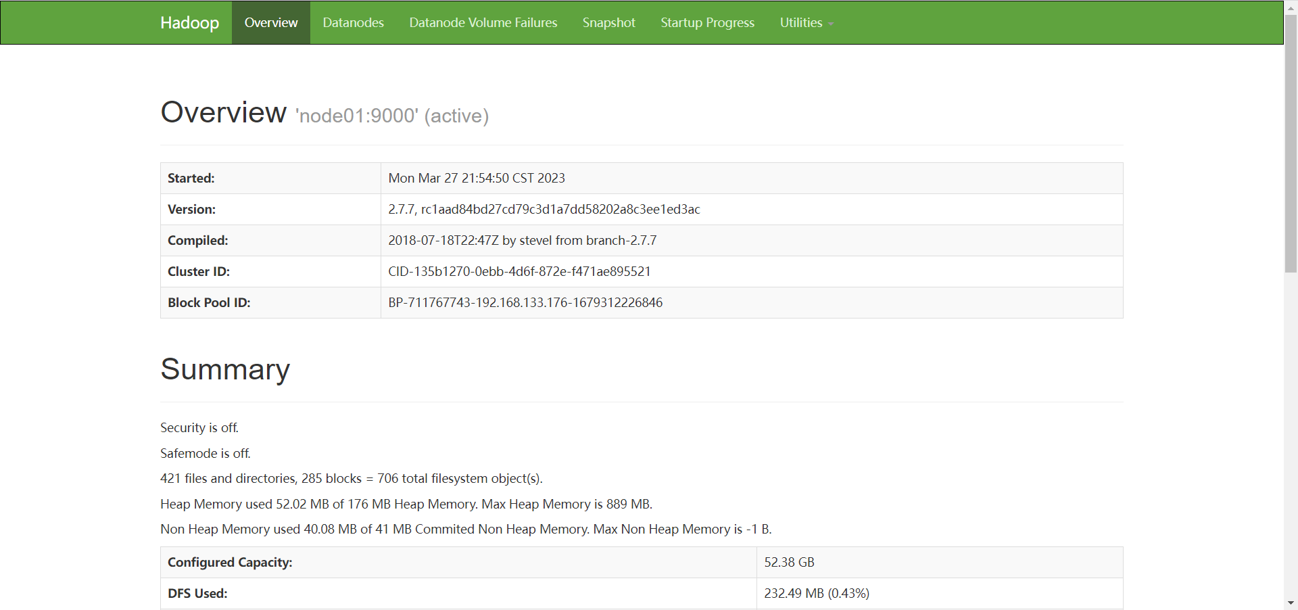The width and height of the screenshot is (1298, 610).
Task: Expand the Utilities dropdown menu
Action: click(807, 22)
